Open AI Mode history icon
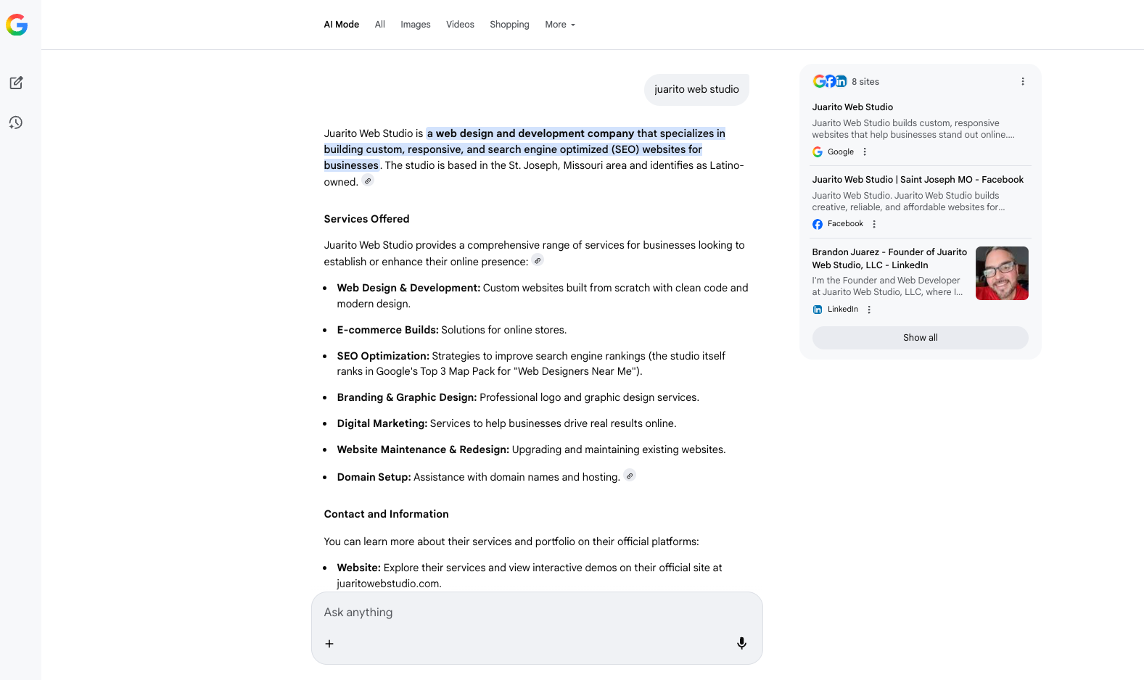The width and height of the screenshot is (1144, 680). (16, 123)
